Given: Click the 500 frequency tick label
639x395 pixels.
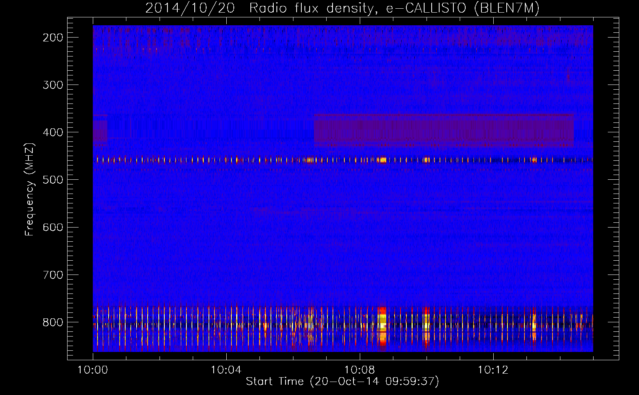Looking at the screenshot, I should point(53,180).
